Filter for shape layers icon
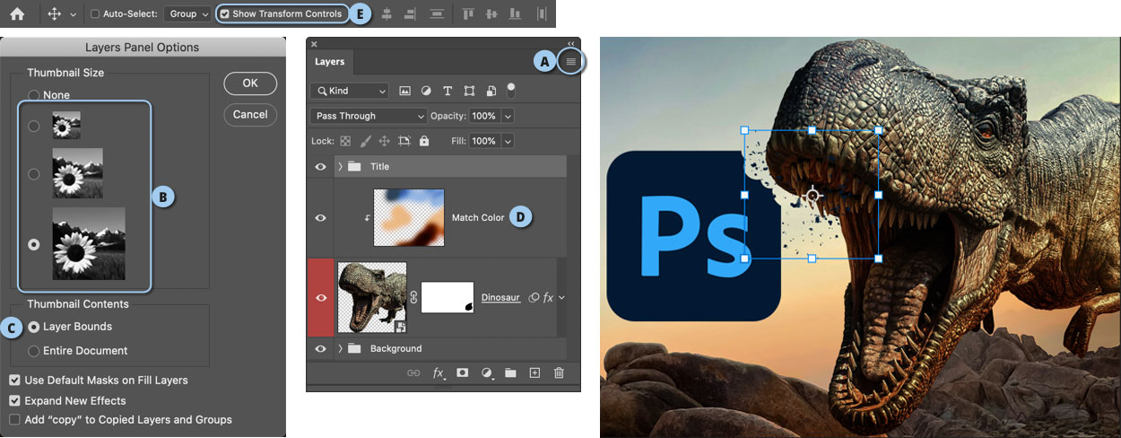 [x=469, y=91]
